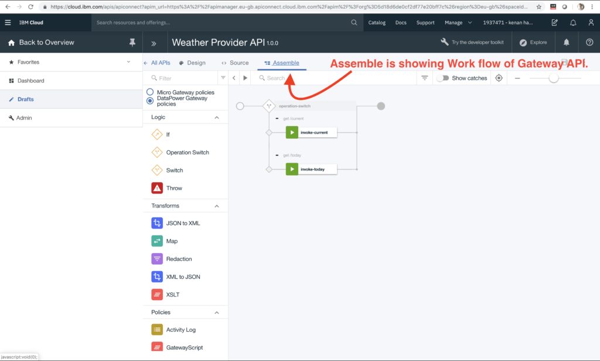Select the Throw policy icon
The width and height of the screenshot is (600, 361).
click(x=157, y=188)
